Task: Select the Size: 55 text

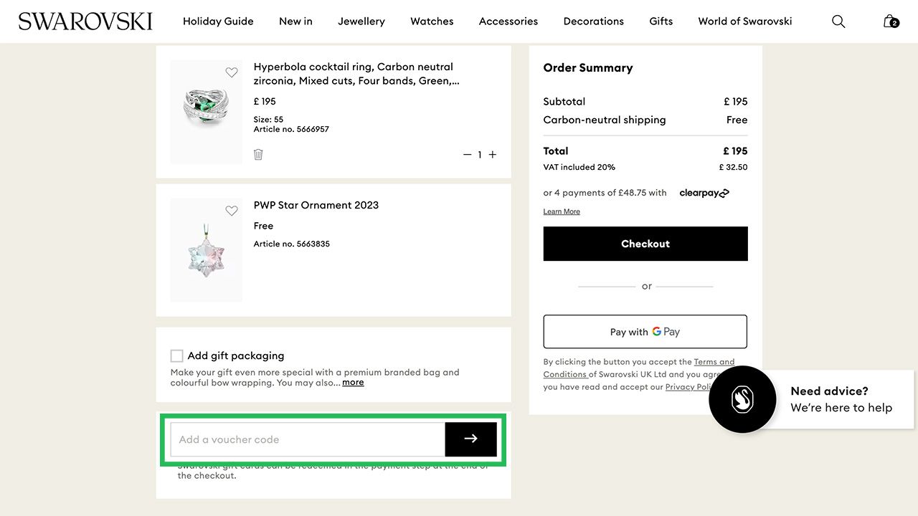Action: [268, 120]
